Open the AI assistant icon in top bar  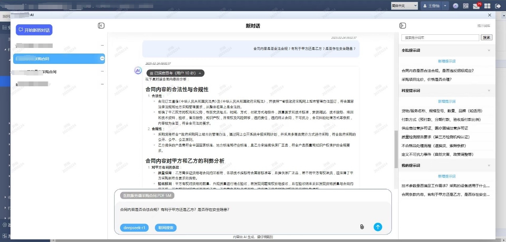(x=455, y=6)
